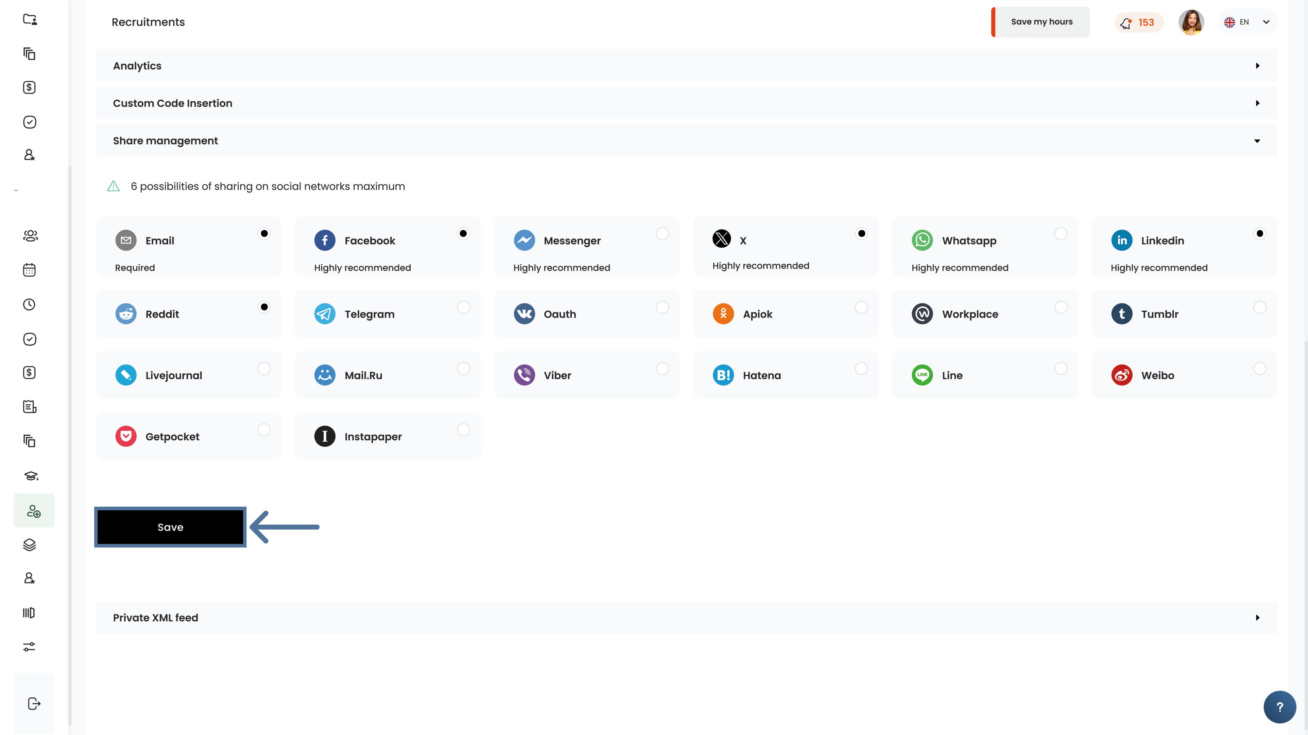Open active sidebar recruitment icon
Viewport: 1308px width, 735px height.
tap(34, 511)
